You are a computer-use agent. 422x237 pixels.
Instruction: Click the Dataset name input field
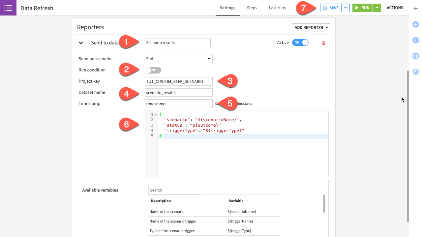(178, 93)
